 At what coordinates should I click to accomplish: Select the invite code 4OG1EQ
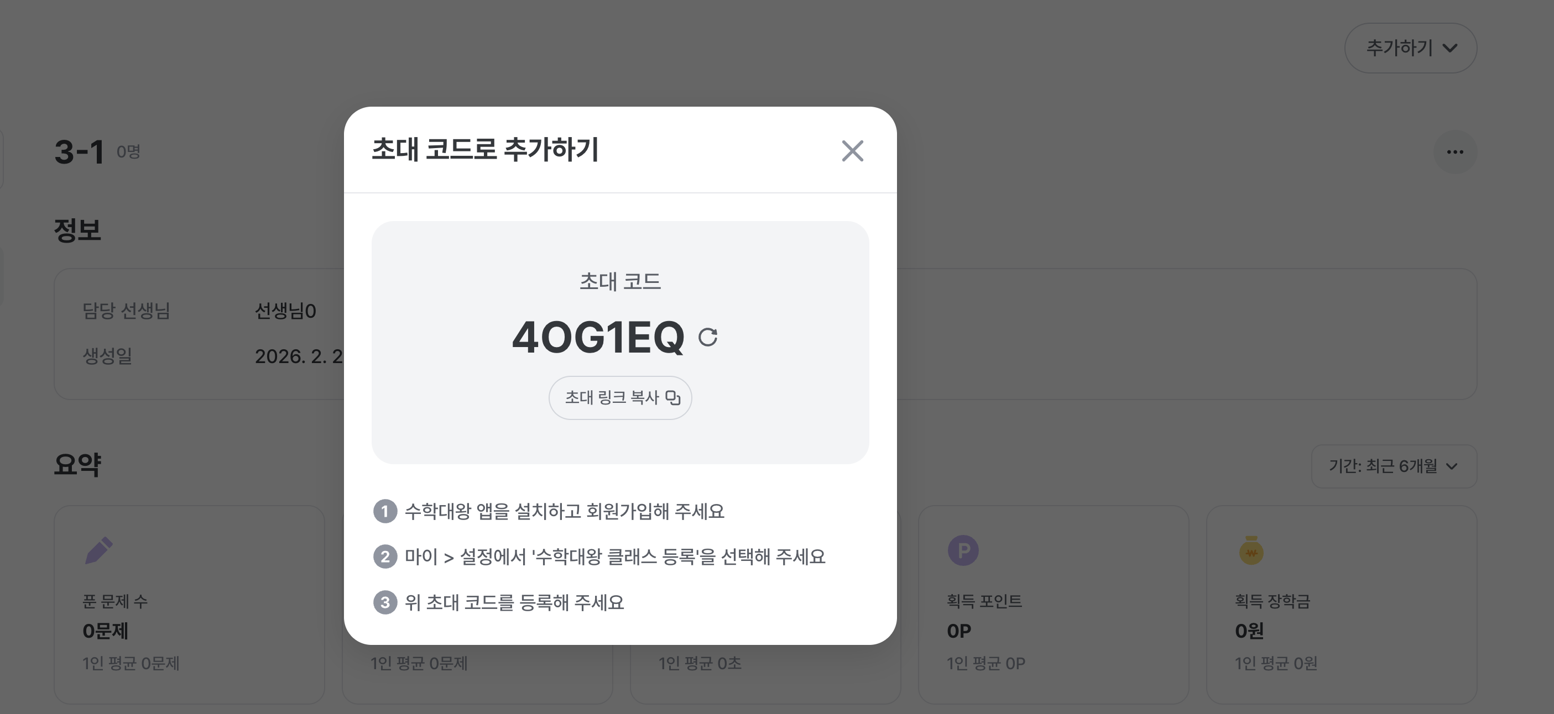[600, 338]
